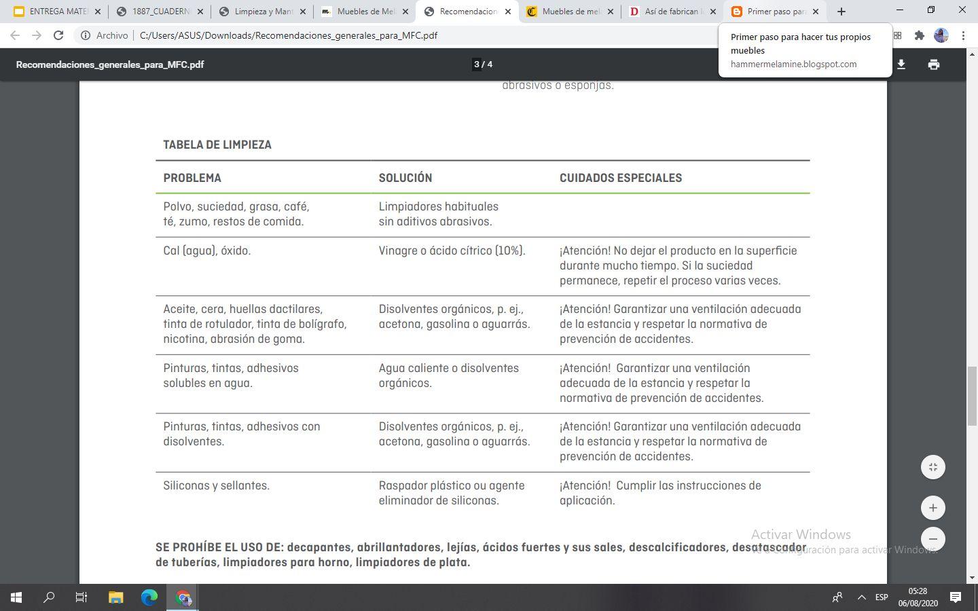Close the Primer paso par tab

pyautogui.click(x=816, y=12)
